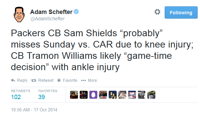
Task: Open the @AdamSchefter handle link
Action: coord(47,19)
